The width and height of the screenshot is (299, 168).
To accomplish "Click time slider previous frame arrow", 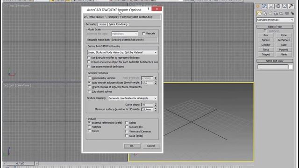I will (x=4, y=163).
